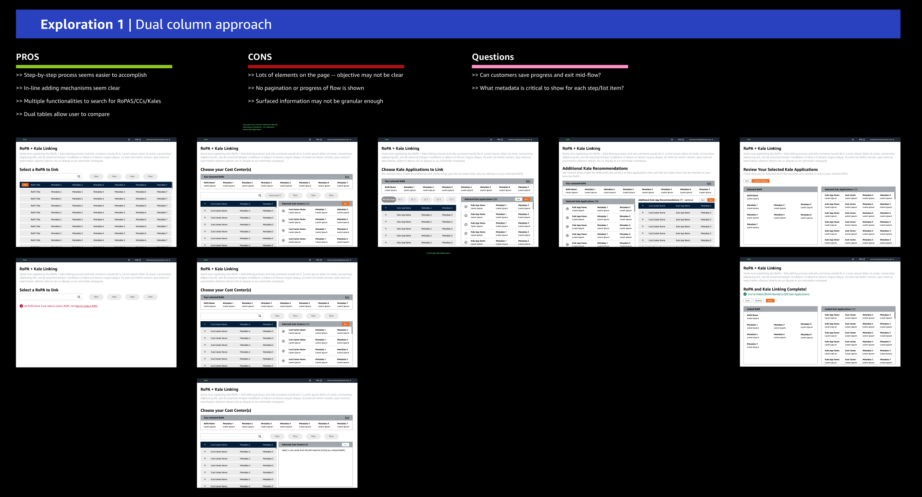Click plus icon on highlighted Kale App Name row

386,208
